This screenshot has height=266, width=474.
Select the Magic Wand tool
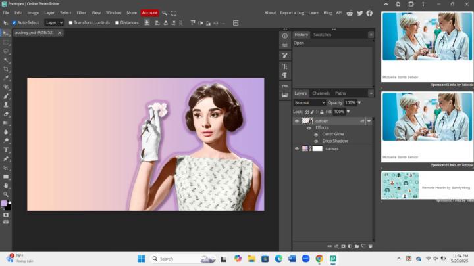7,60
